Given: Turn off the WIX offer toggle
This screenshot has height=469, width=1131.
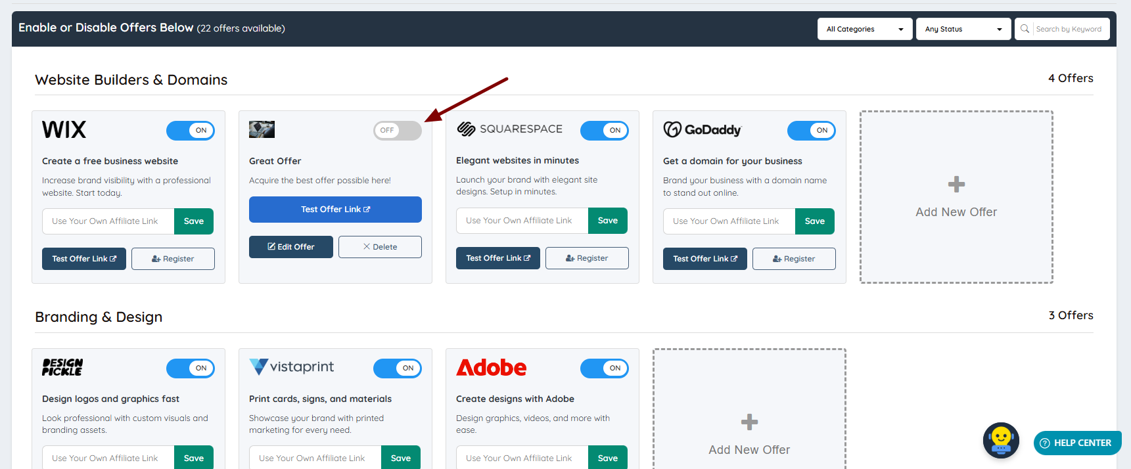Looking at the screenshot, I should coord(191,130).
